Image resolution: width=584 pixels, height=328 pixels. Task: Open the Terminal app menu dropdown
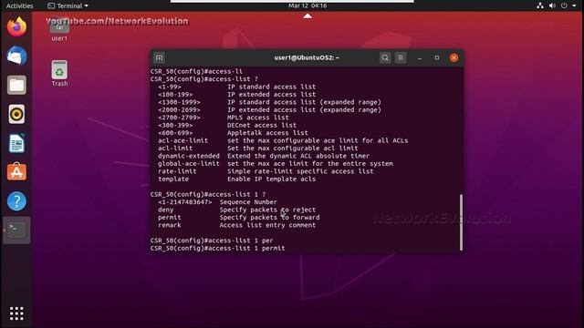68,5
